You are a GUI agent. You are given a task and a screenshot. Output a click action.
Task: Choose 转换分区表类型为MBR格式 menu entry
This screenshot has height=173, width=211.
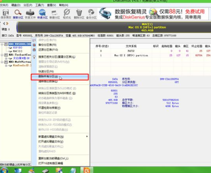(x=57, y=93)
